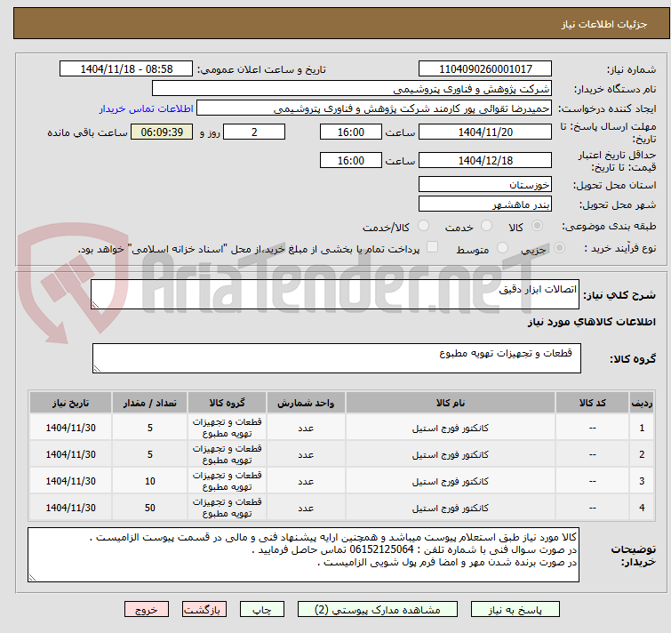
Task: Click goods group cell in row 2
Action: [227, 454]
